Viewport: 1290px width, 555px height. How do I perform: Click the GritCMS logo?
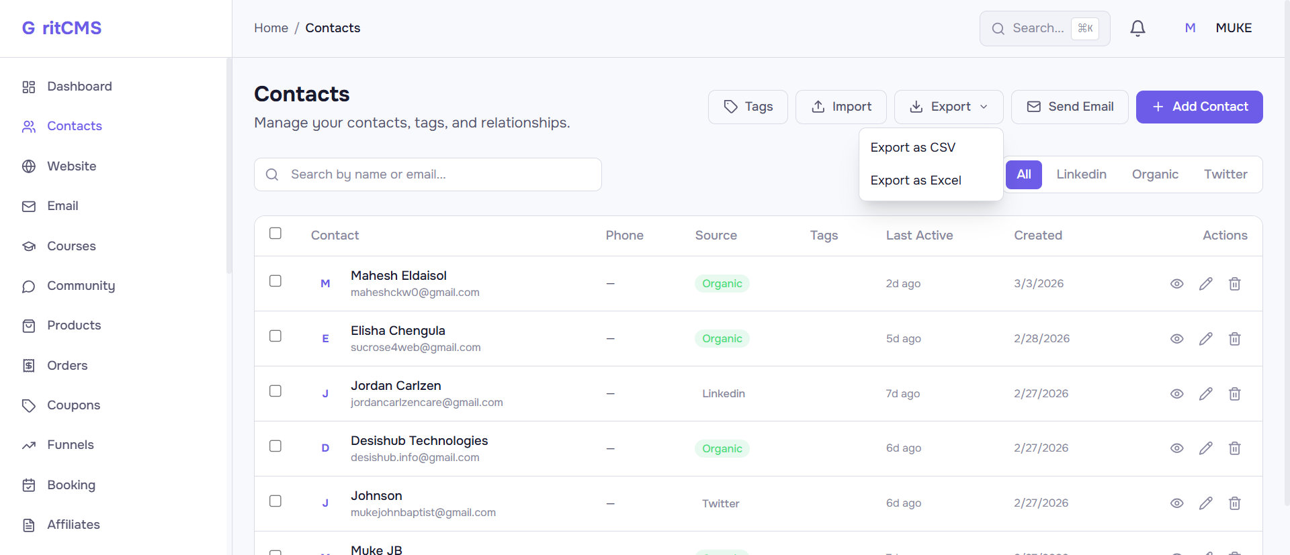pyautogui.click(x=62, y=28)
